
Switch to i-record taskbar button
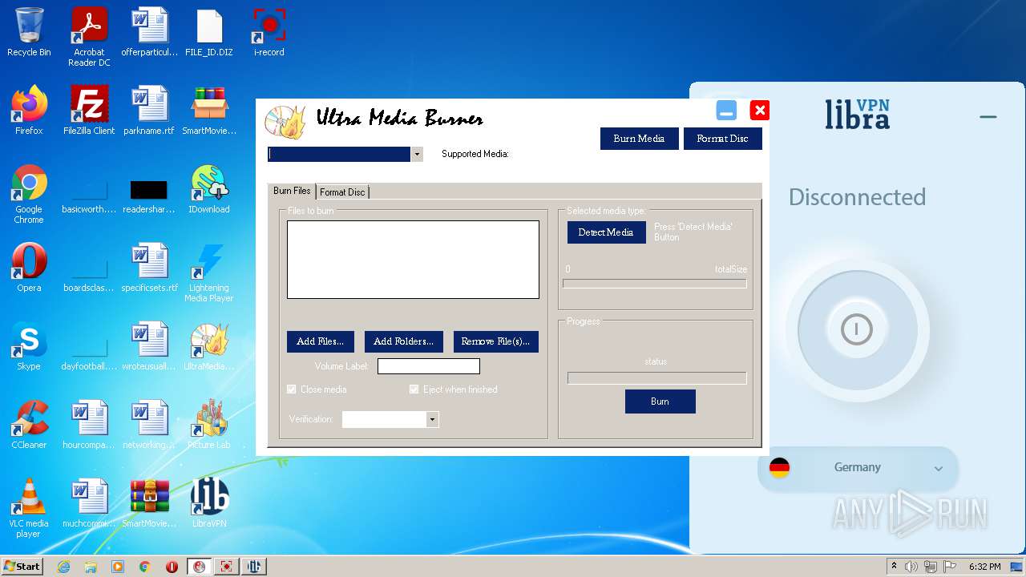pyautogui.click(x=227, y=567)
